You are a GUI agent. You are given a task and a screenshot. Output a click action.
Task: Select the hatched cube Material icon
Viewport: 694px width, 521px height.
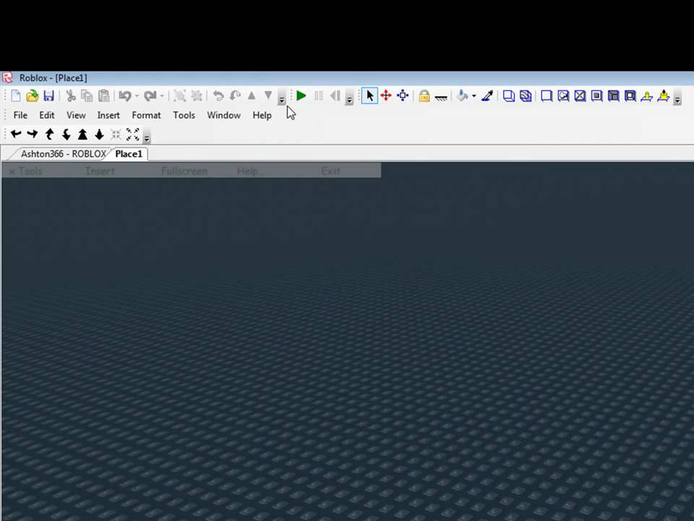(x=526, y=96)
